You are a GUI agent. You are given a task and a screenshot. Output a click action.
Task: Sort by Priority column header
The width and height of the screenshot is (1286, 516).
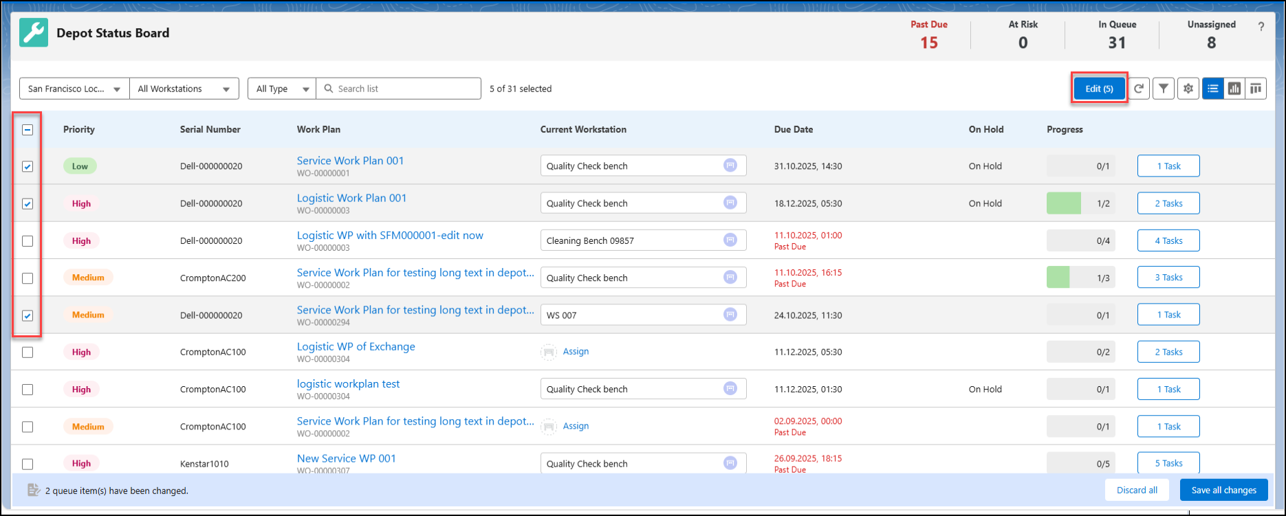pyautogui.click(x=79, y=129)
